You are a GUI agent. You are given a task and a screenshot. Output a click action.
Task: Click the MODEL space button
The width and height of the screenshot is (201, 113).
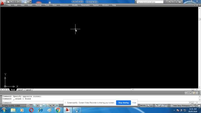143,105
